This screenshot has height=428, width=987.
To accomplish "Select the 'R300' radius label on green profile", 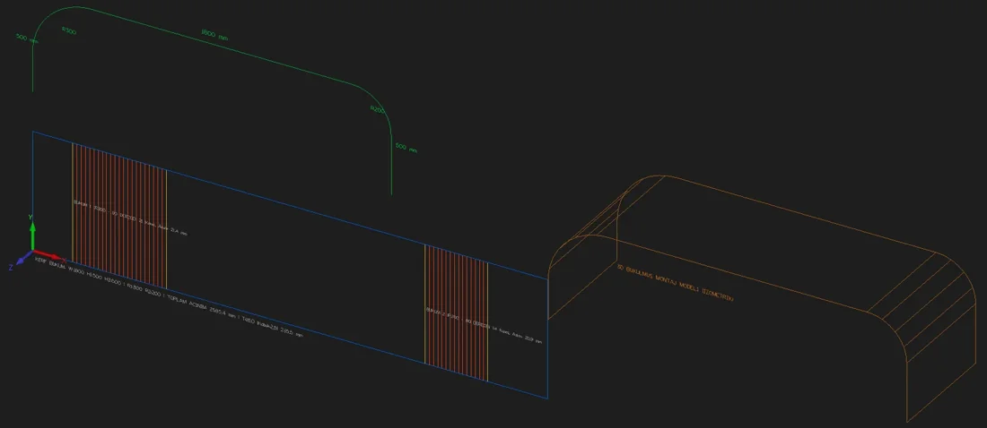I will coord(68,30).
